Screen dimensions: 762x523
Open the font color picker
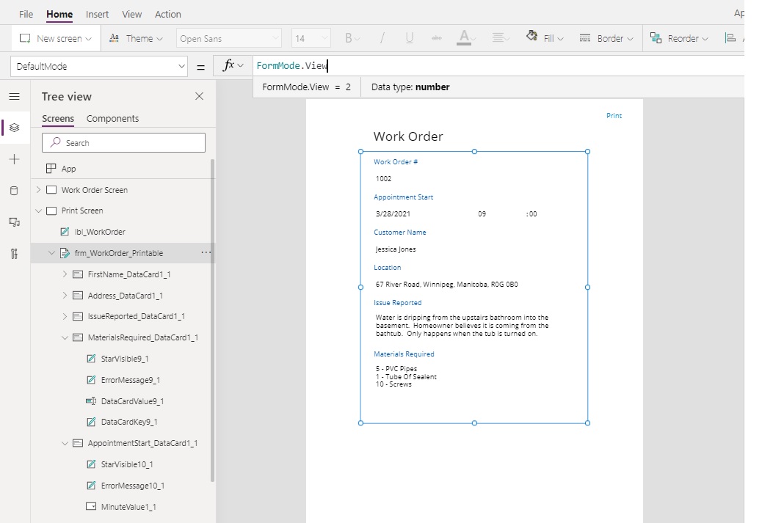(x=465, y=37)
